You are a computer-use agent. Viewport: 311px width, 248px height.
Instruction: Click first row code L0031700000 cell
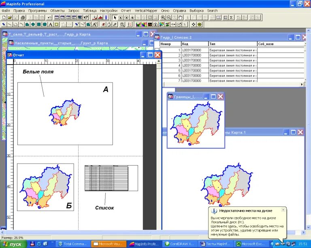[195, 50]
